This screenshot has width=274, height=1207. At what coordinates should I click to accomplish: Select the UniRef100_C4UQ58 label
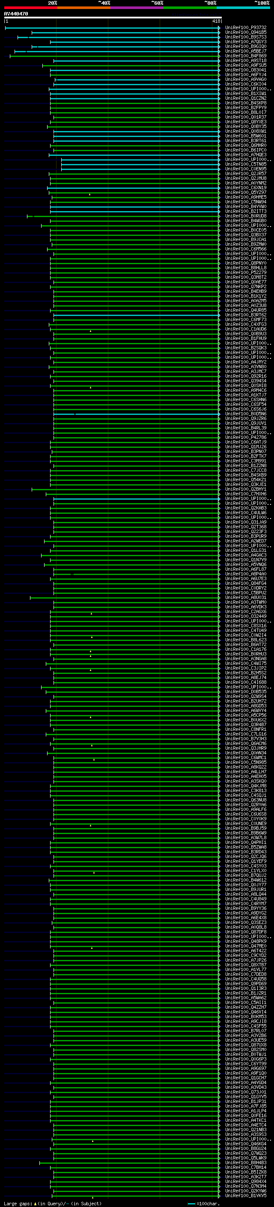coord(246,979)
